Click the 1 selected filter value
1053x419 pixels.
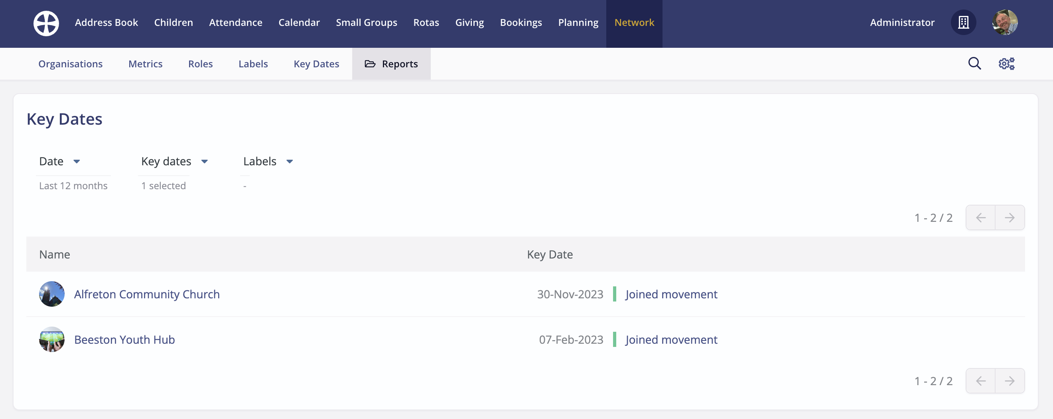[x=164, y=186]
